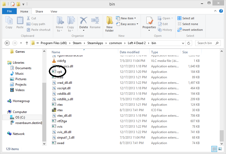Click Invert selection

coord(190,30)
